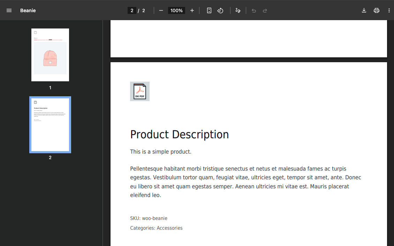
Task: Select page 2 thumbnail
Action: [x=50, y=125]
